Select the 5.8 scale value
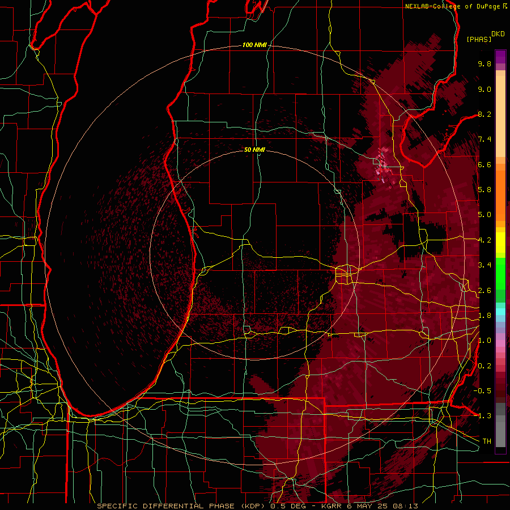Screen dimensions: 510x510 click(x=484, y=190)
